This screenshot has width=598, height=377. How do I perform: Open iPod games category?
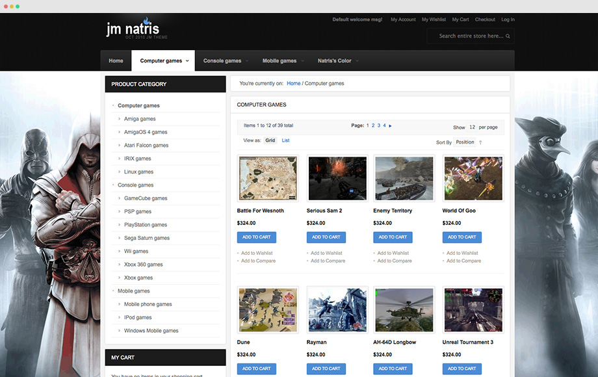pos(138,318)
